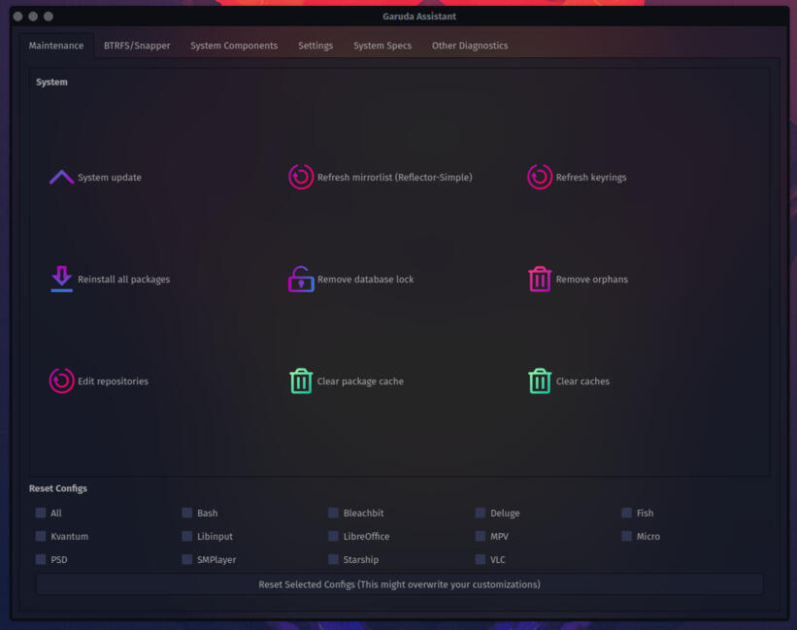Open Edit repositories via its label
Viewport: 797px width, 630px height.
pyautogui.click(x=113, y=381)
